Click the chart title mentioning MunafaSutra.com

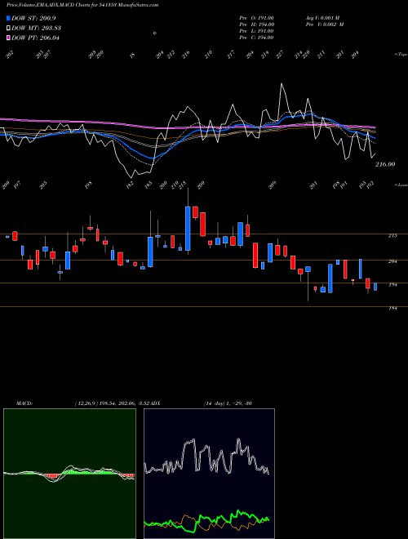click(x=82, y=5)
